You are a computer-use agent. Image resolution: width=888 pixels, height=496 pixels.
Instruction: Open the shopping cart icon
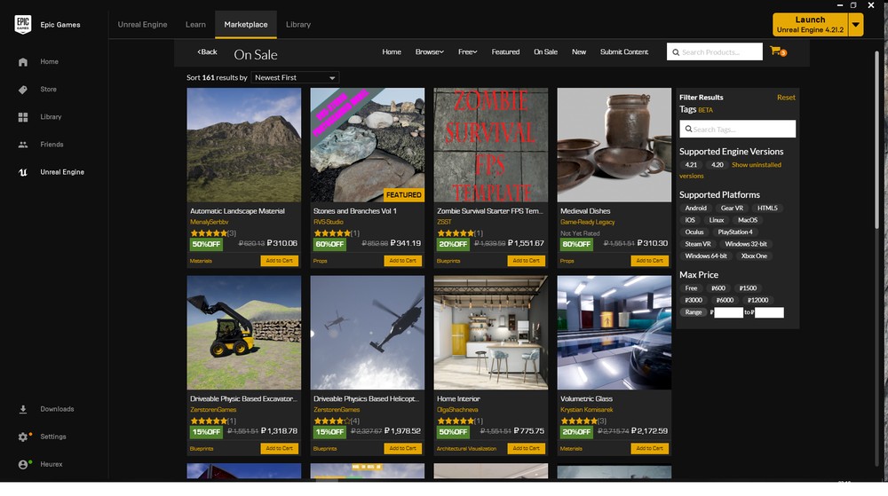(x=776, y=51)
